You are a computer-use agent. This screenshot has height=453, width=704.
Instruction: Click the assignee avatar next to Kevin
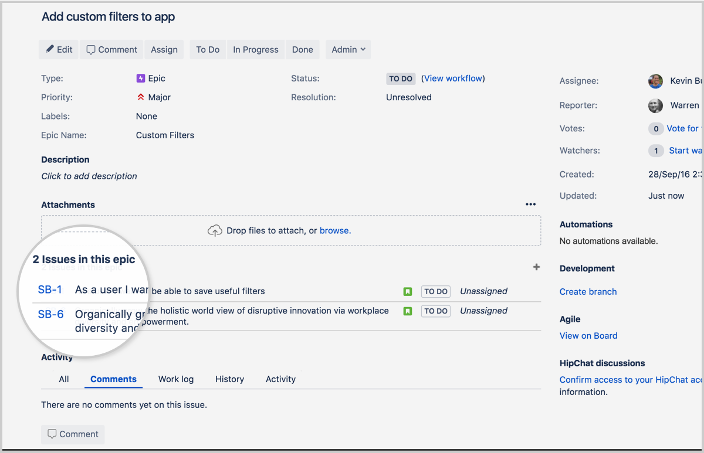point(655,81)
